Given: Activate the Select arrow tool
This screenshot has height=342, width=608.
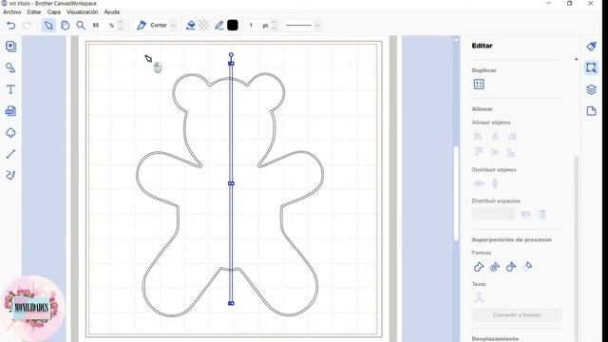Looking at the screenshot, I should pyautogui.click(x=48, y=26).
